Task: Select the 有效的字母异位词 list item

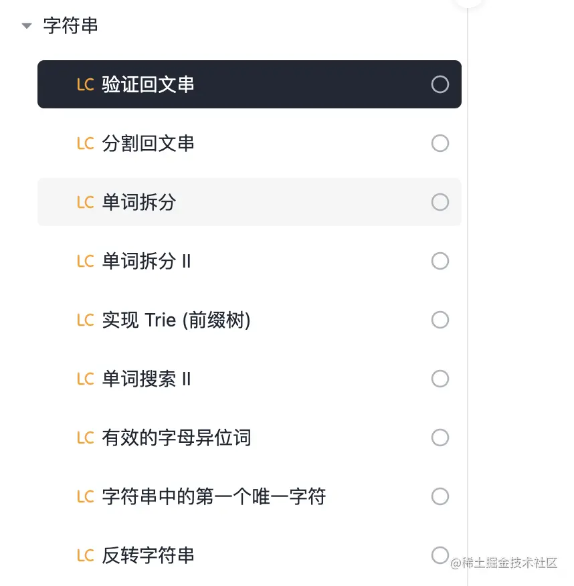Action: click(x=177, y=438)
